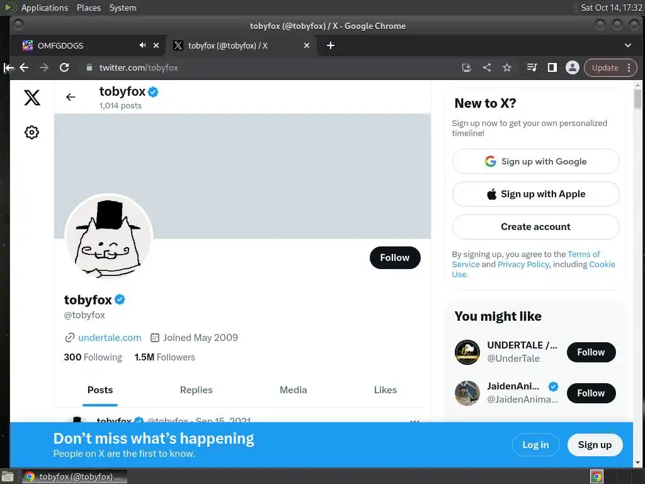Image resolution: width=645 pixels, height=484 pixels.
Task: Follow the JaidenAnimations account
Action: [x=591, y=393]
